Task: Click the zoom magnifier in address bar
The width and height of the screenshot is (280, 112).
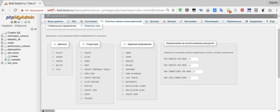Action: coord(168,10)
